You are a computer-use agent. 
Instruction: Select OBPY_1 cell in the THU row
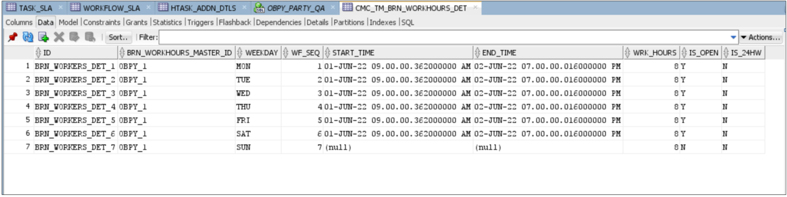coord(176,107)
